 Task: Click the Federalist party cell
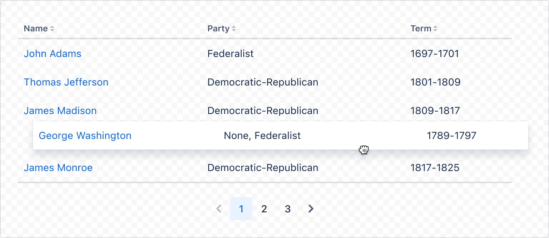point(231,53)
